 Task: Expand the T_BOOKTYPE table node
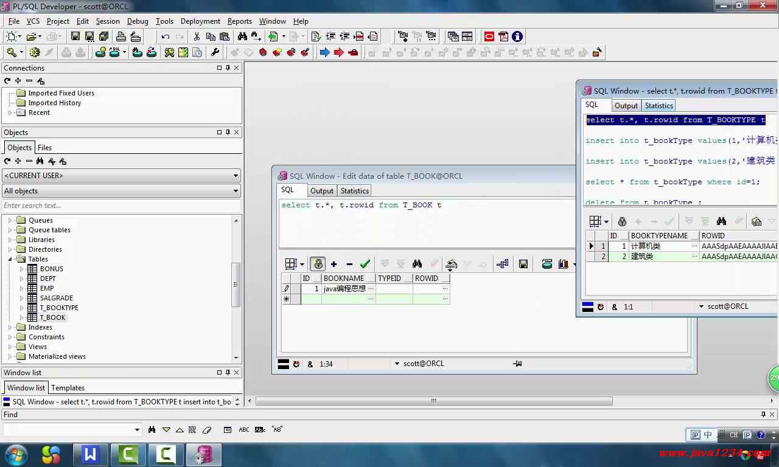[x=21, y=308]
